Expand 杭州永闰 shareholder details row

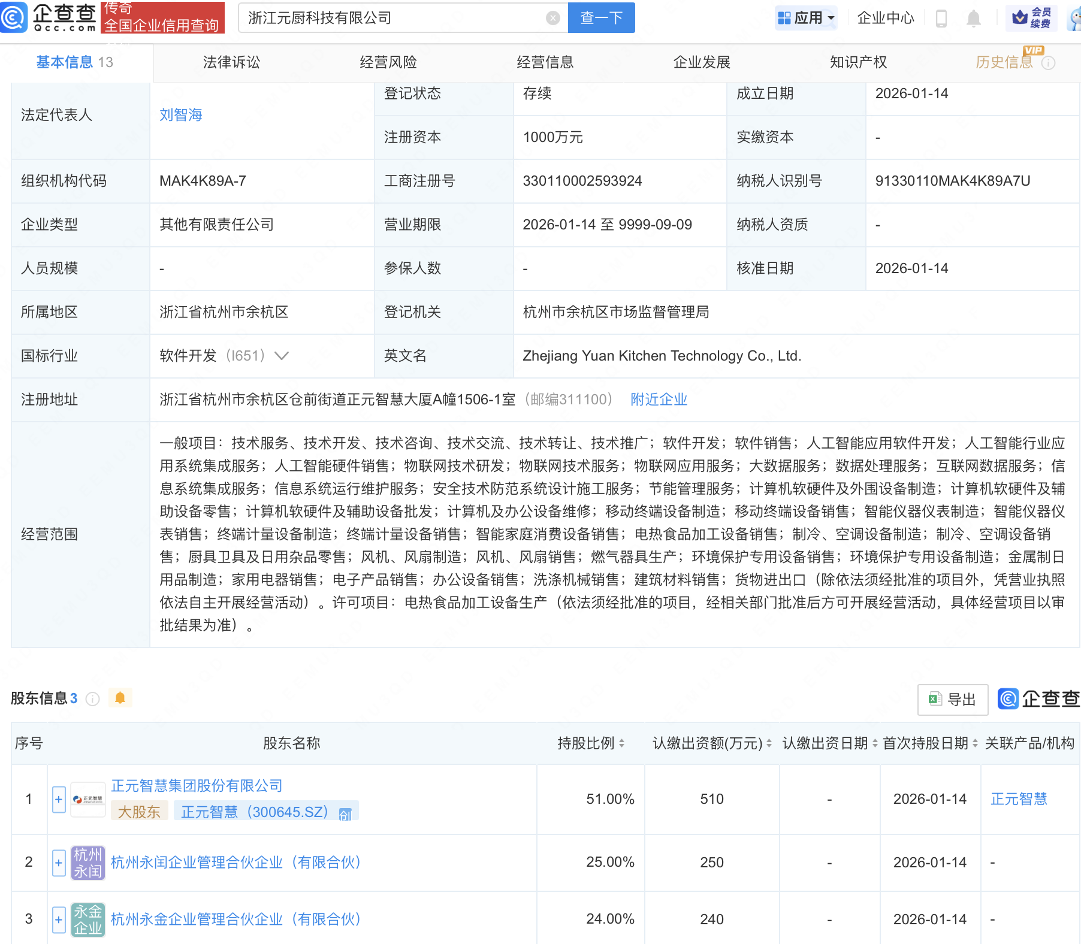coord(58,863)
